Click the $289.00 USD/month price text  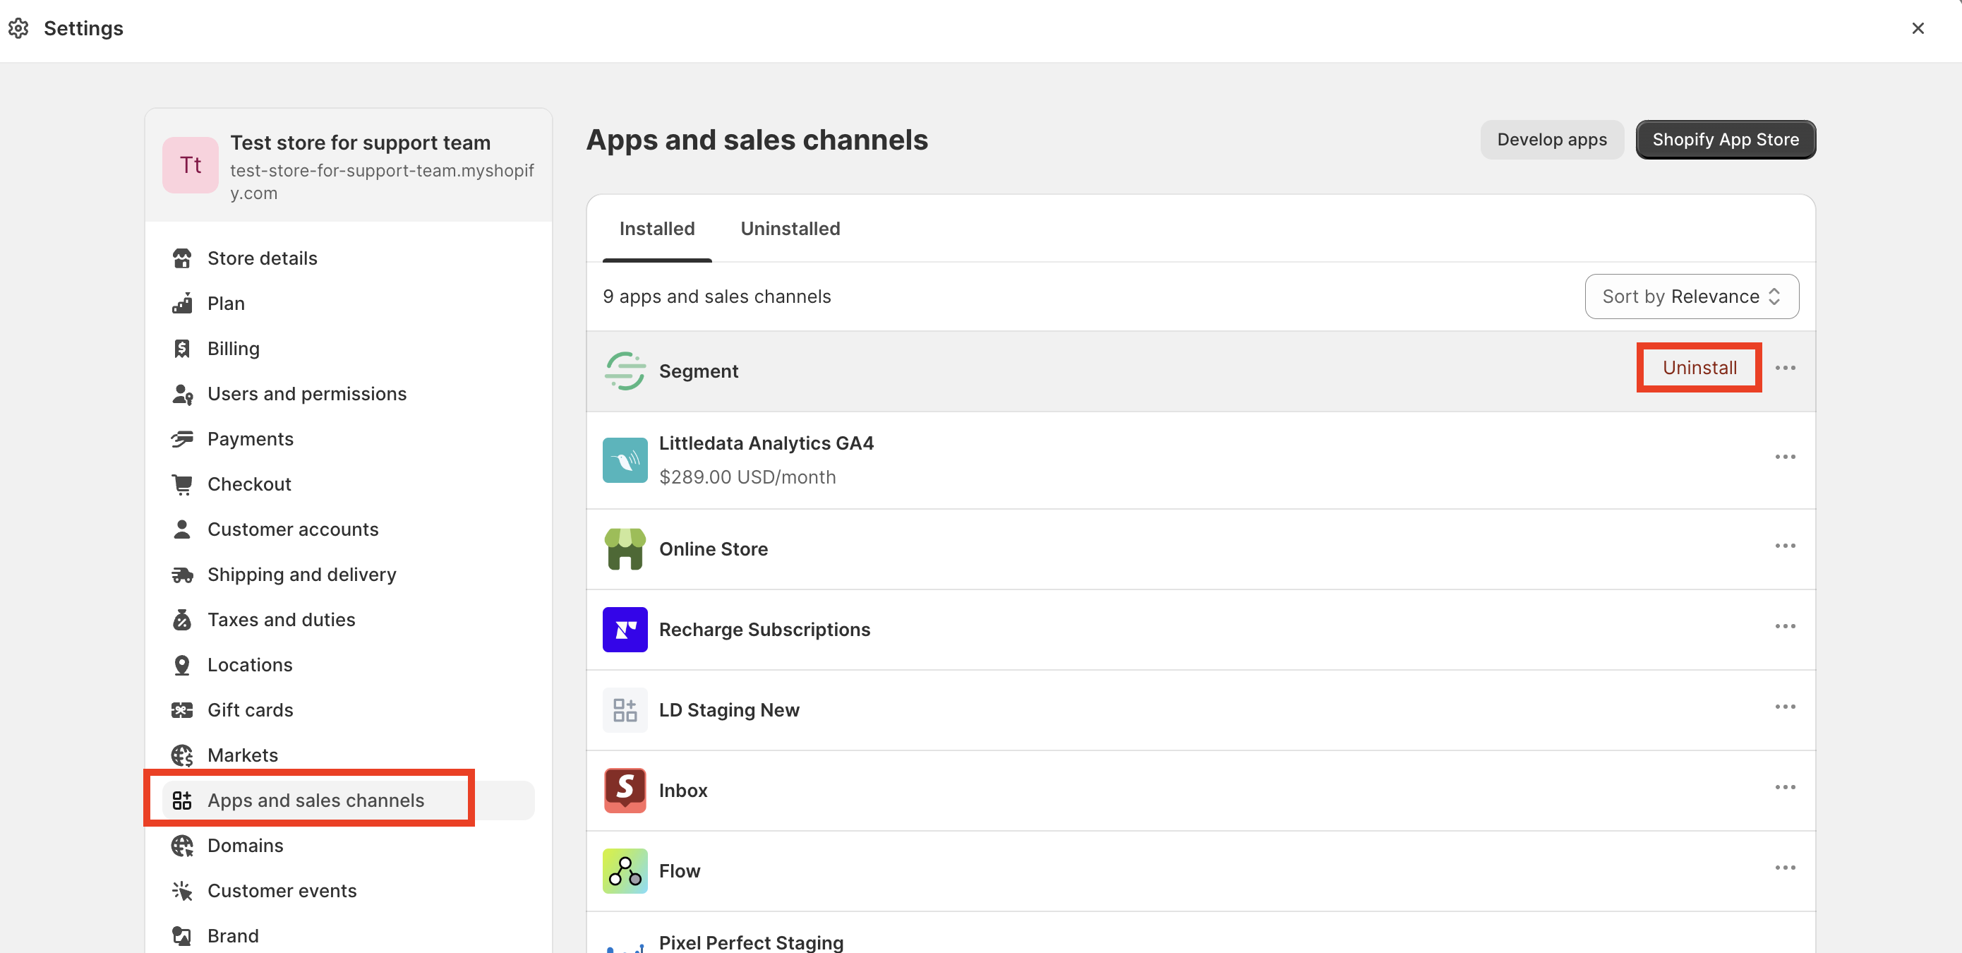pos(747,477)
